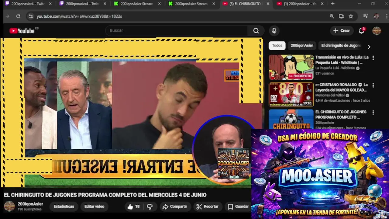Open Transmisión en vivo de Lulu title
This screenshot has height=219, width=389.
[342, 60]
